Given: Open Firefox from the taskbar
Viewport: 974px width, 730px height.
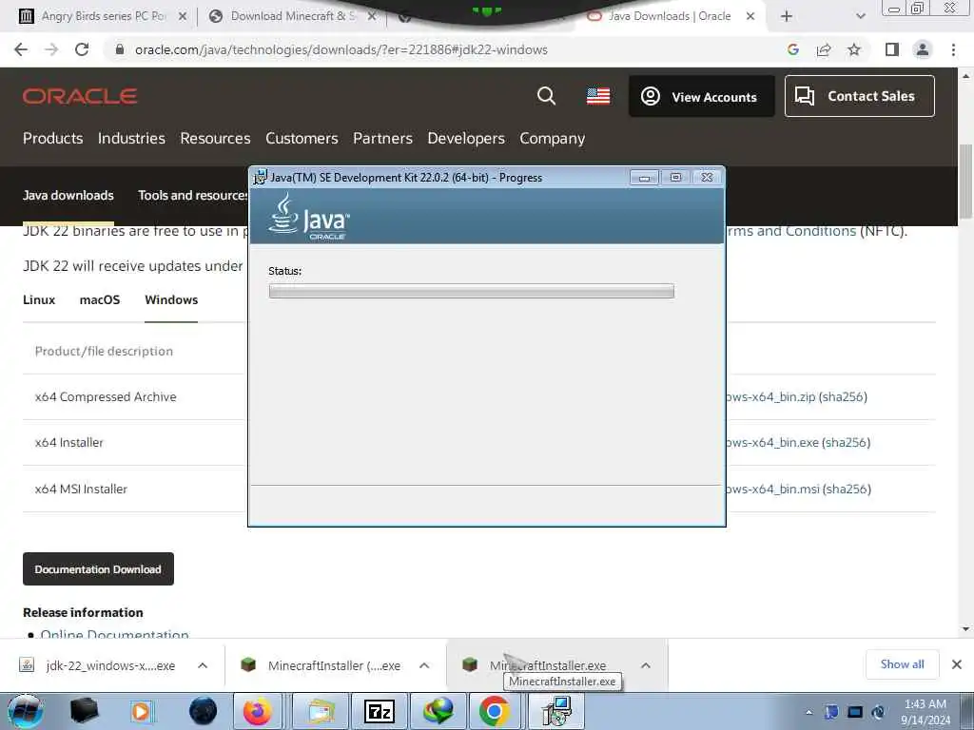Looking at the screenshot, I should coord(257,711).
